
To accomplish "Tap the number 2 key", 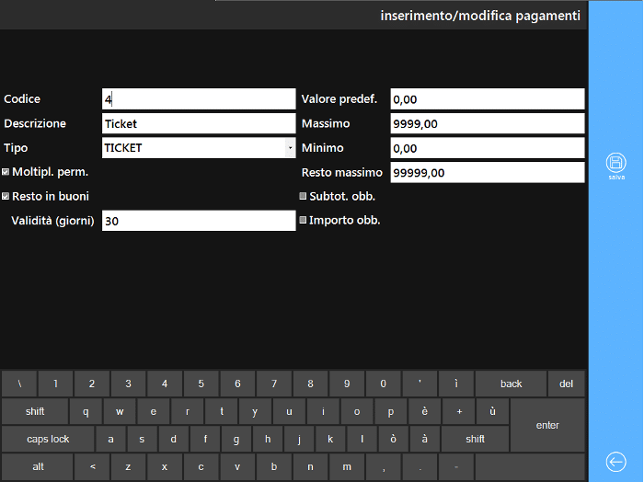I will point(92,384).
